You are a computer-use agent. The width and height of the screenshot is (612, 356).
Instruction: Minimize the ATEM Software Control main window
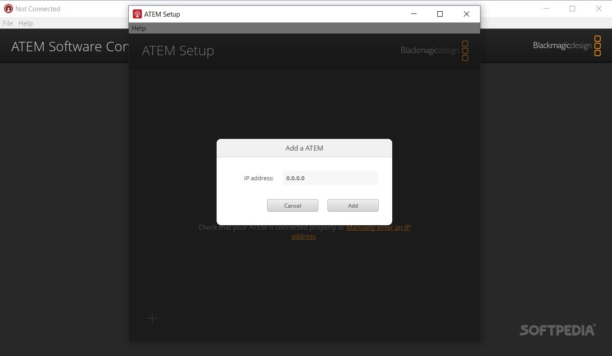click(546, 9)
